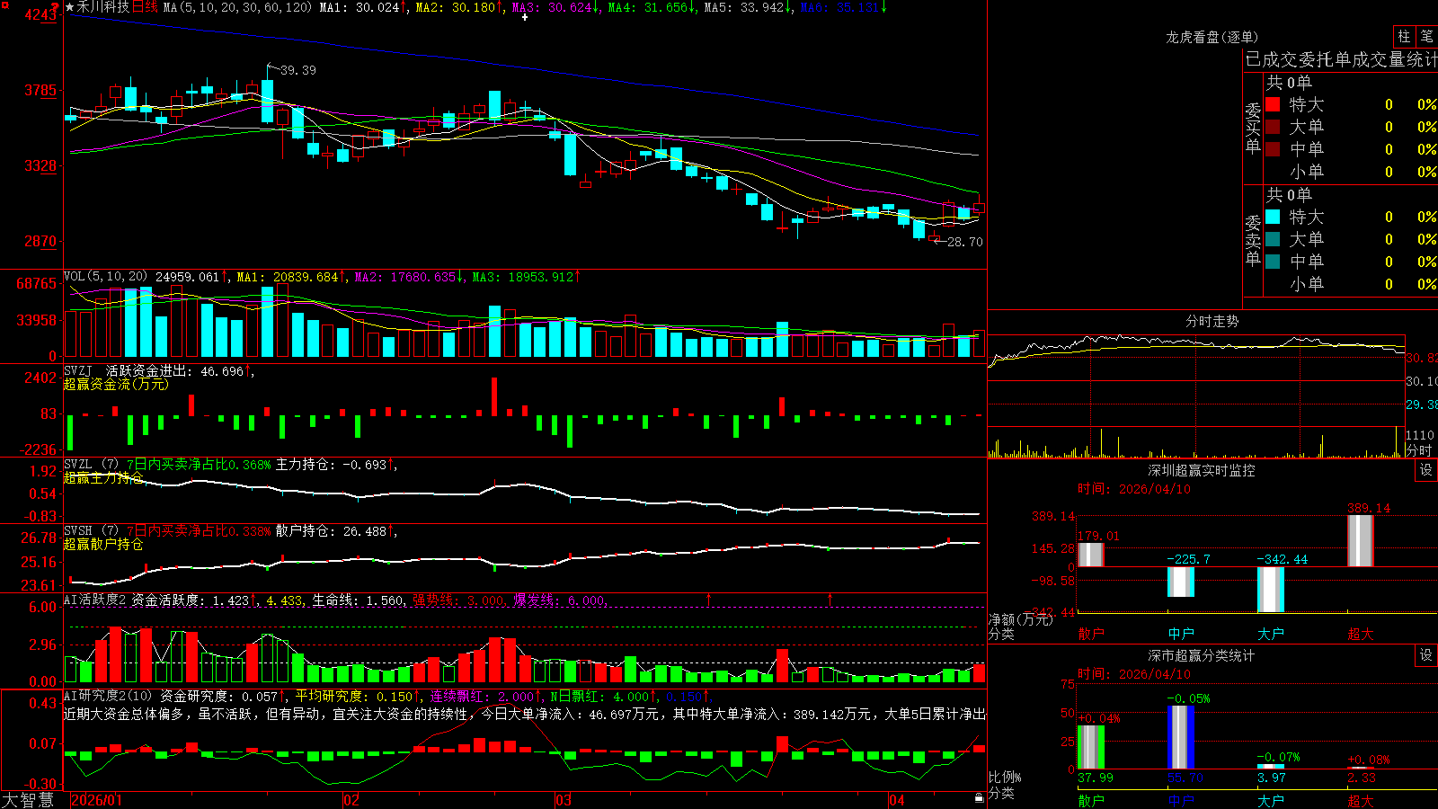
Task: Click the 超赢主力持仓 label
Action: [x=103, y=477]
